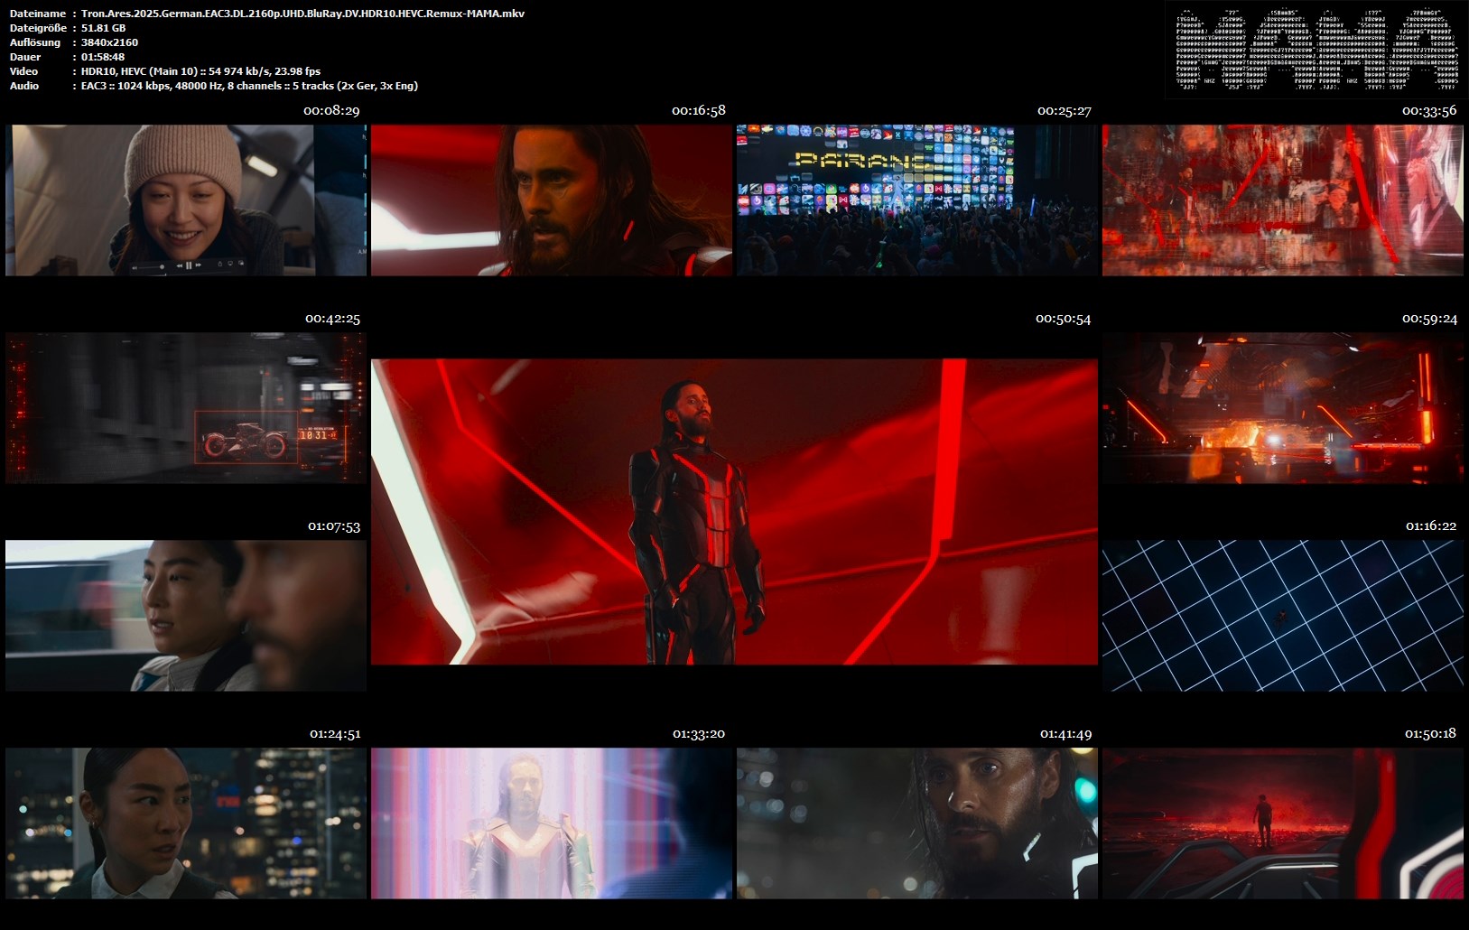Click the 01:24:51 timestamp text

point(335,734)
